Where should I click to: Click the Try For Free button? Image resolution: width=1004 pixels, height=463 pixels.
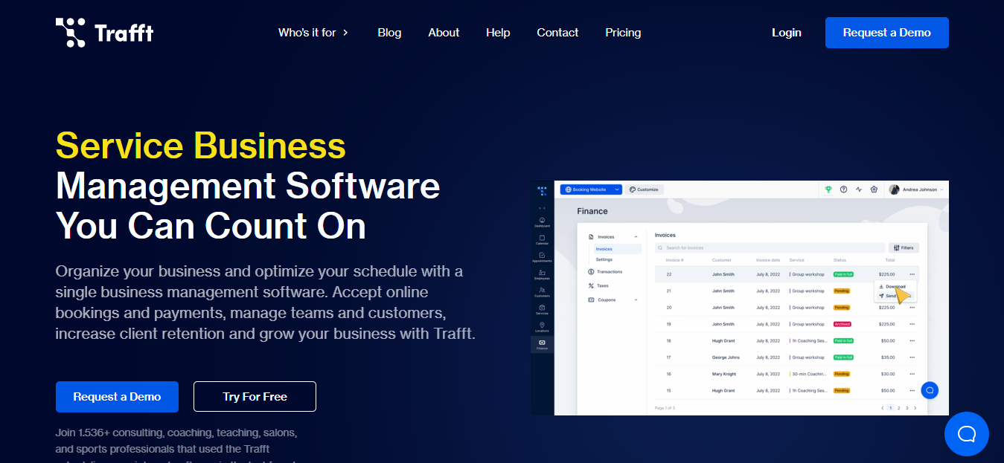point(255,397)
